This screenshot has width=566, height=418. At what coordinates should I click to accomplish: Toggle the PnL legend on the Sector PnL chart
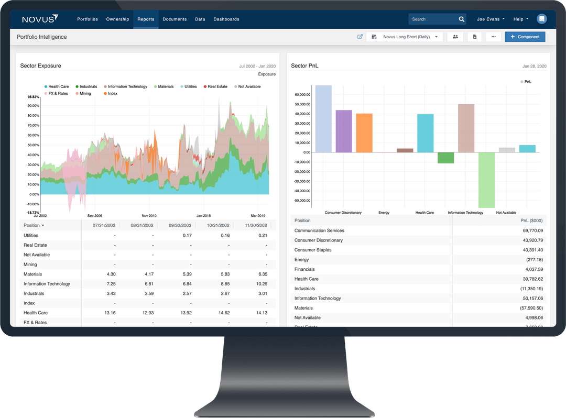click(x=526, y=82)
